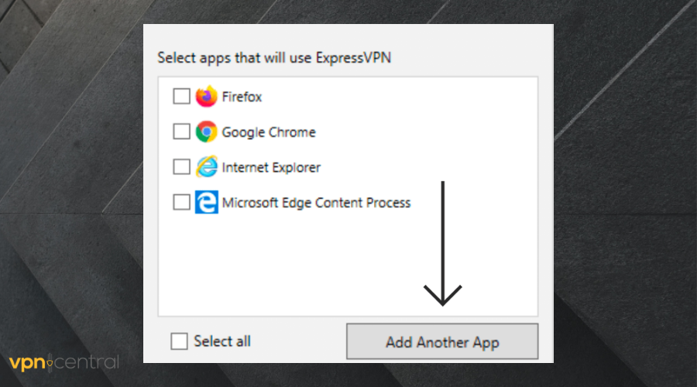Click the Microsoft Edge icon
Image resolution: width=697 pixels, height=387 pixels.
206,203
